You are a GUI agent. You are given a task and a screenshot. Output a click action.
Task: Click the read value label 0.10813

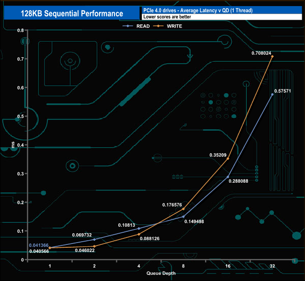pos(126,225)
